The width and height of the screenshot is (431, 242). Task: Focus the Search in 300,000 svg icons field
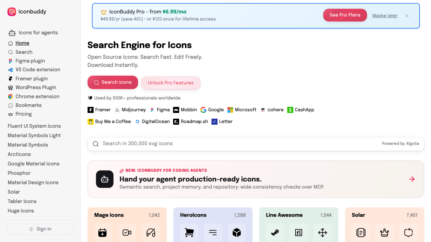[x=256, y=144]
